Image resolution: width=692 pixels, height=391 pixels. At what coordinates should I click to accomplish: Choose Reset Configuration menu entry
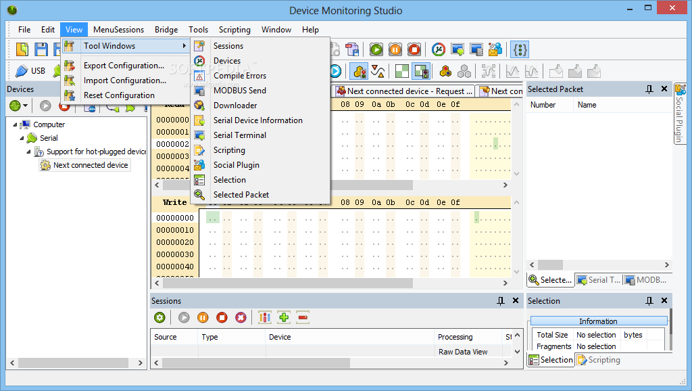tap(119, 95)
